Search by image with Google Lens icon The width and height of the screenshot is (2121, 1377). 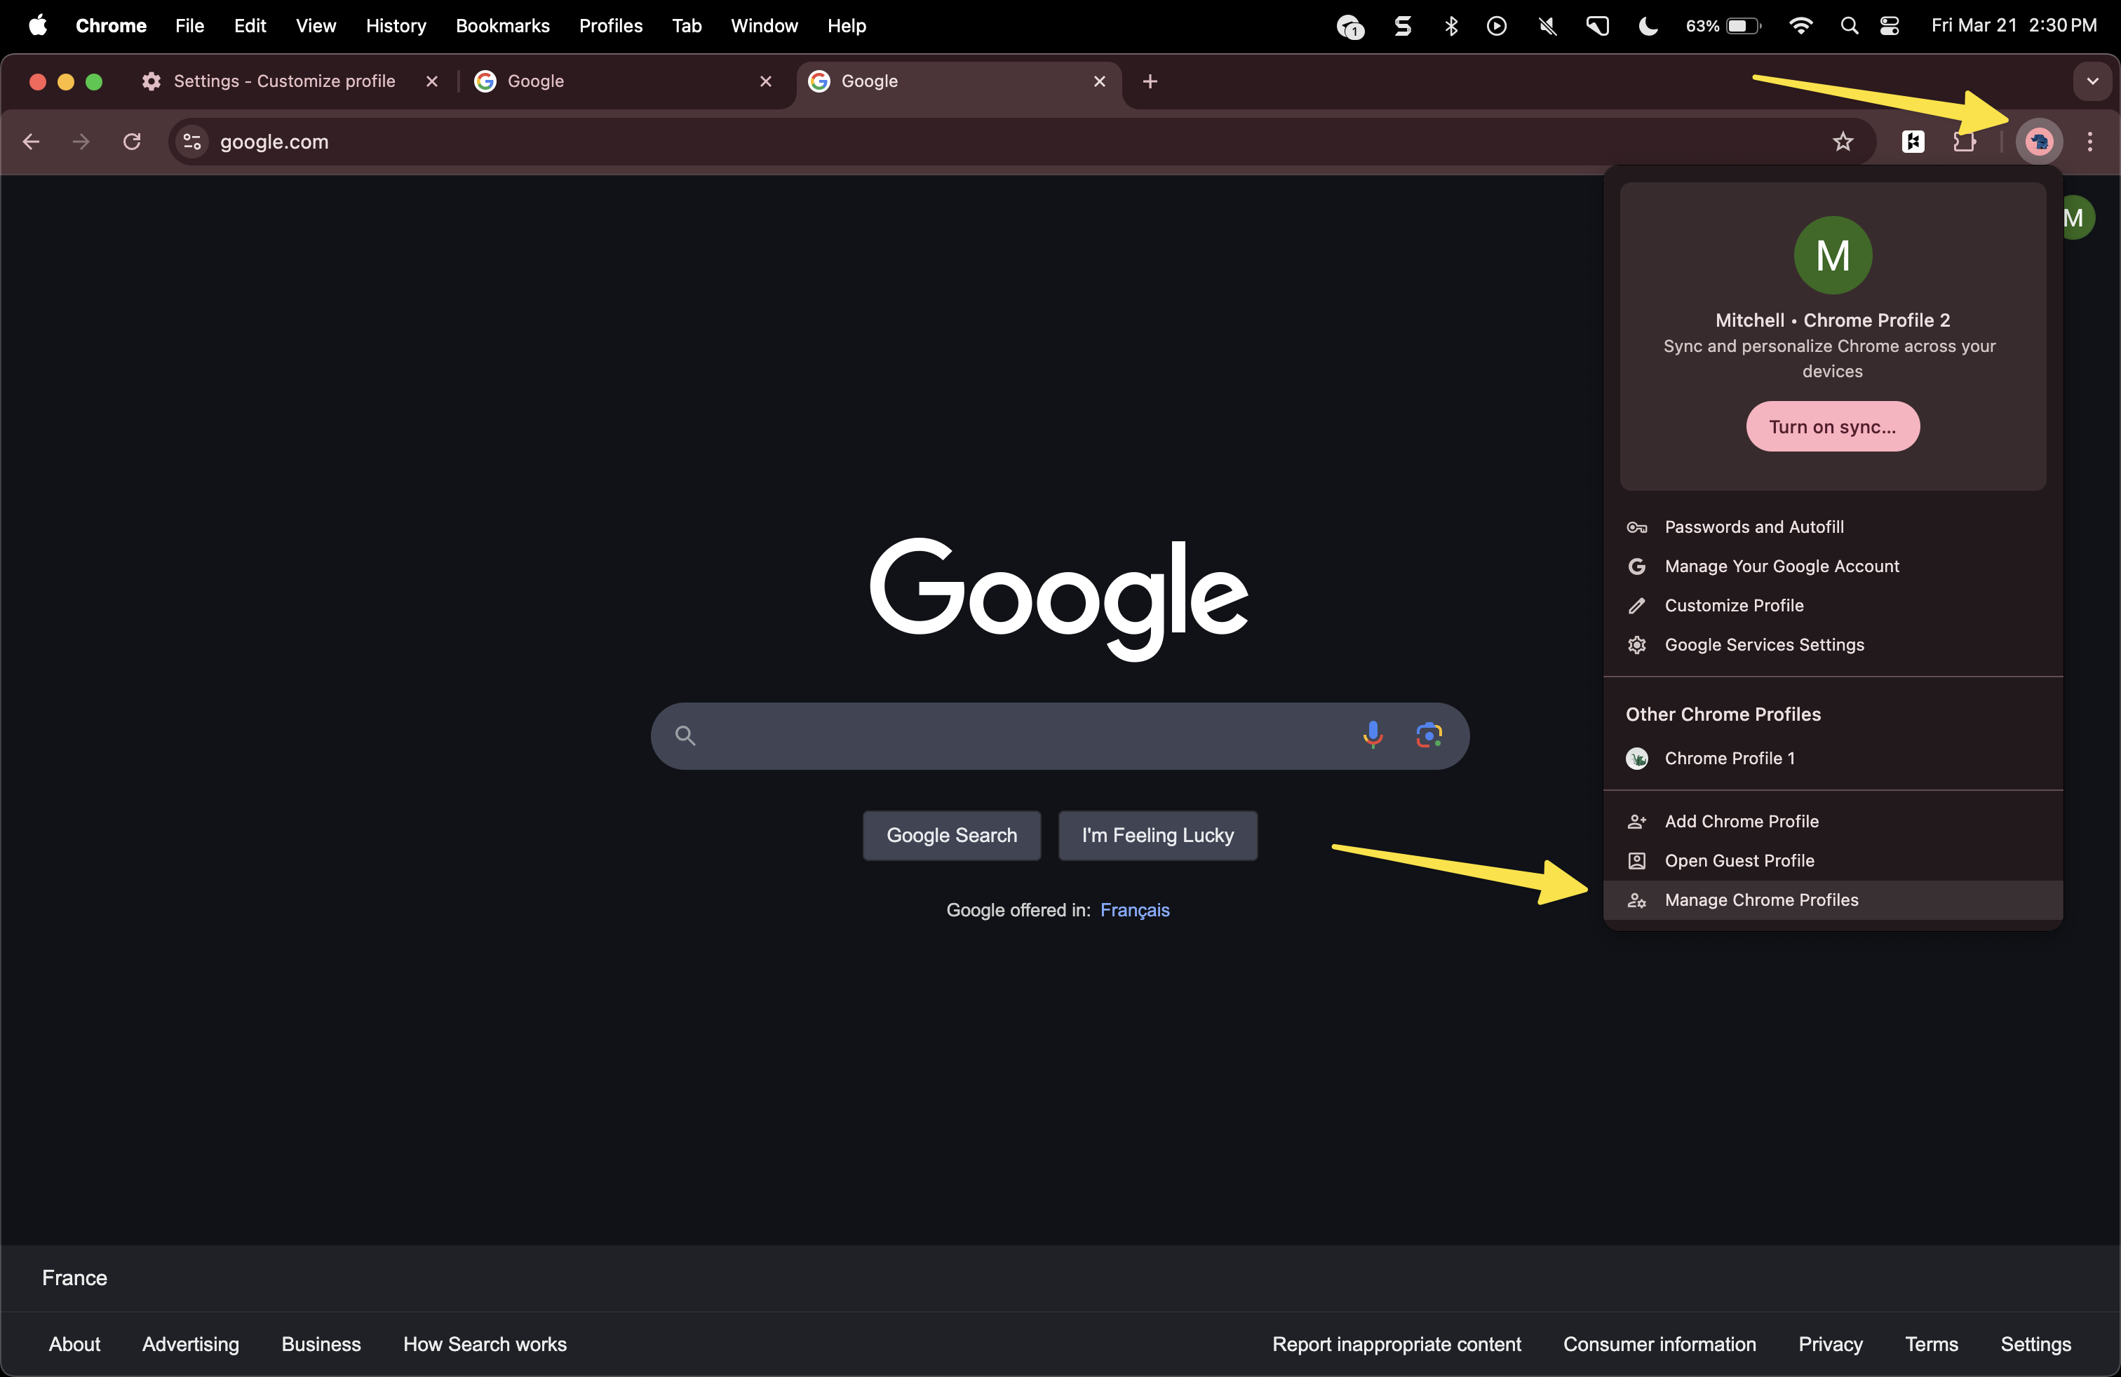[1429, 735]
